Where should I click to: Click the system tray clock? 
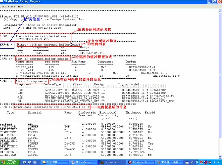click(216, 162)
